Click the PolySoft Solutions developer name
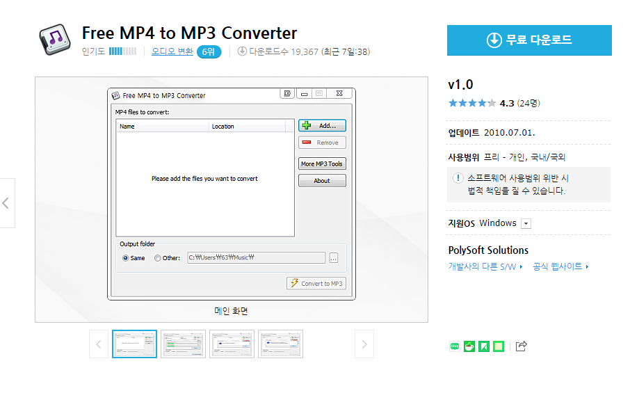The height and width of the screenshot is (393, 630). pyautogui.click(x=488, y=250)
